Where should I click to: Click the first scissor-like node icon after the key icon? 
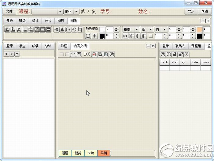coord(131,36)
